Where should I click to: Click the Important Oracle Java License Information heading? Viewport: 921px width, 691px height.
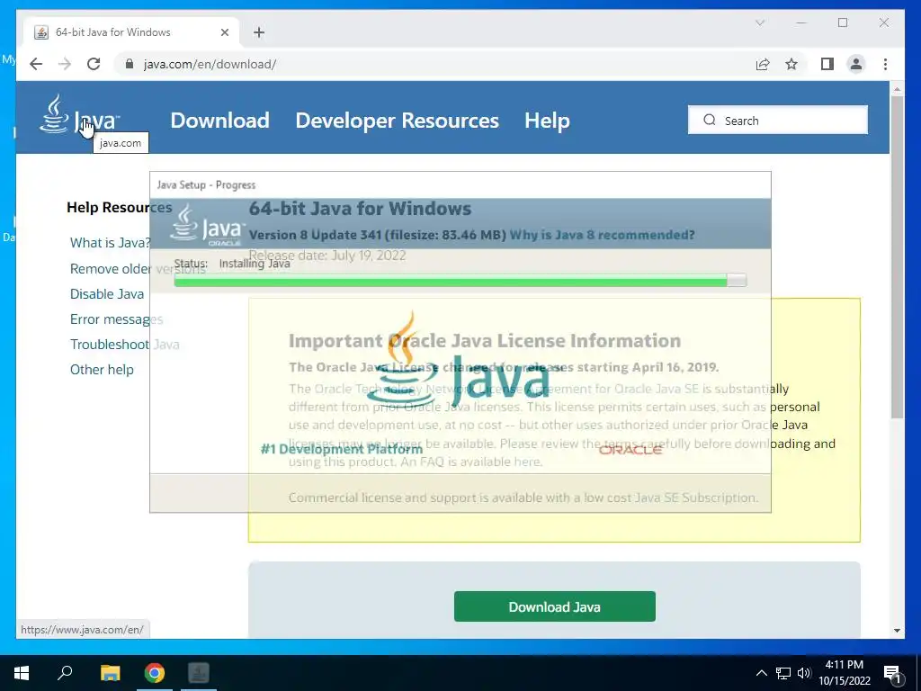point(485,341)
